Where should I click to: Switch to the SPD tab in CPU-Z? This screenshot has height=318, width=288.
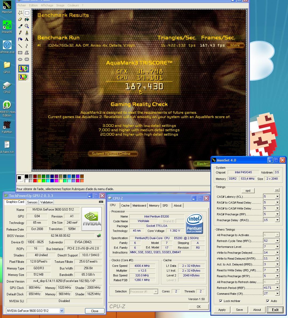coord(165,206)
